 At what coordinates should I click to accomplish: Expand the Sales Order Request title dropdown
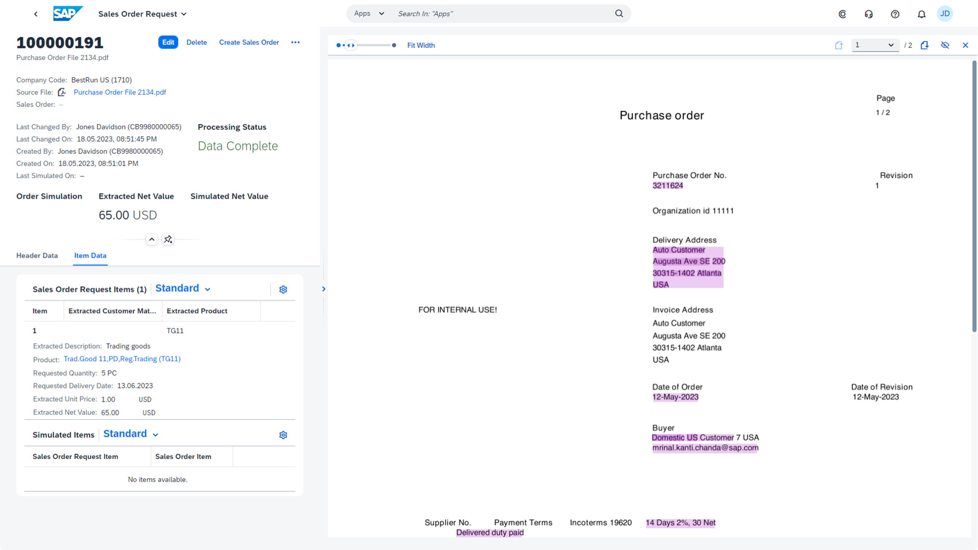click(x=184, y=14)
